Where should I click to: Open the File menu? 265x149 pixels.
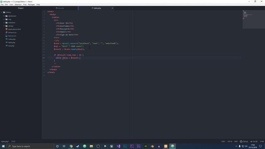tap(2, 5)
